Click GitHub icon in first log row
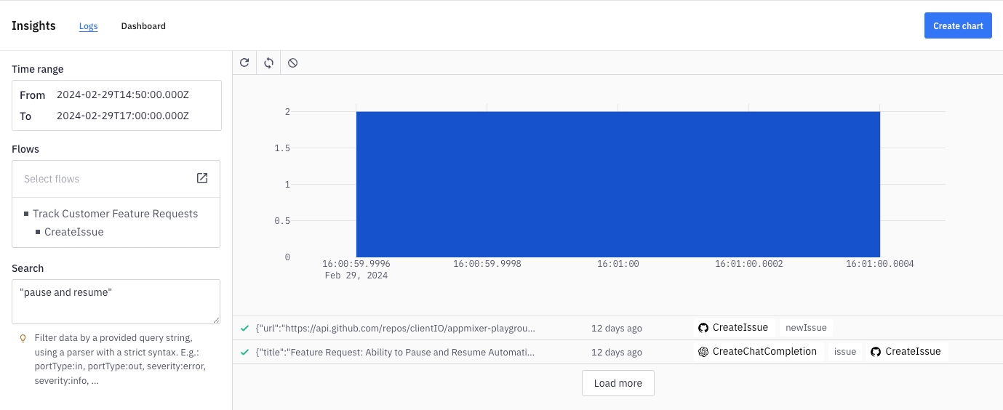This screenshot has height=410, width=1003. [x=703, y=328]
